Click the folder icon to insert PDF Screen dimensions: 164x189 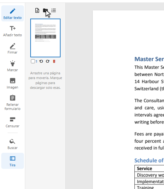click(x=45, y=10)
